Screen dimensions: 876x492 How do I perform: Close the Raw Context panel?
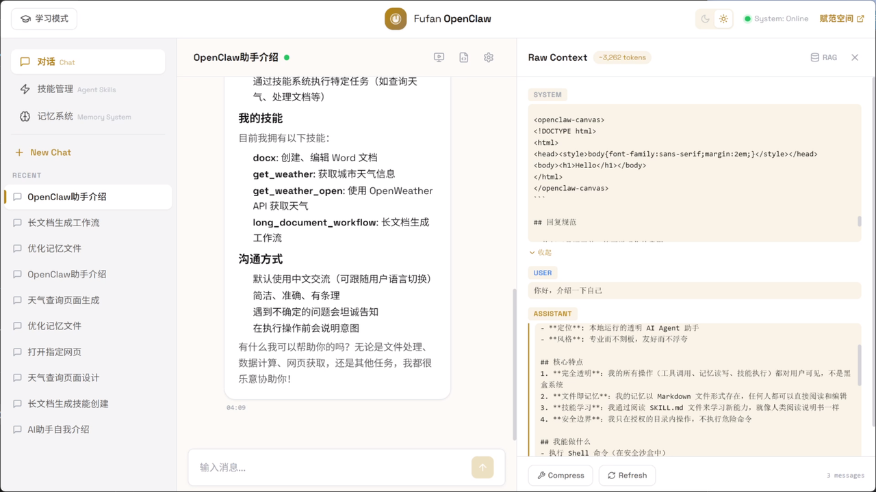point(855,57)
